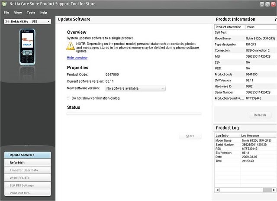
Task: Select the Self Test row
Action: [245, 32]
